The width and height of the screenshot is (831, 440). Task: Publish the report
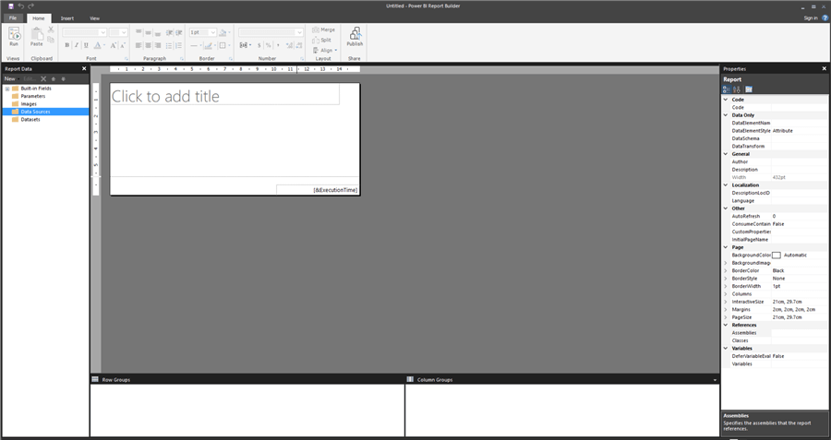[355, 37]
